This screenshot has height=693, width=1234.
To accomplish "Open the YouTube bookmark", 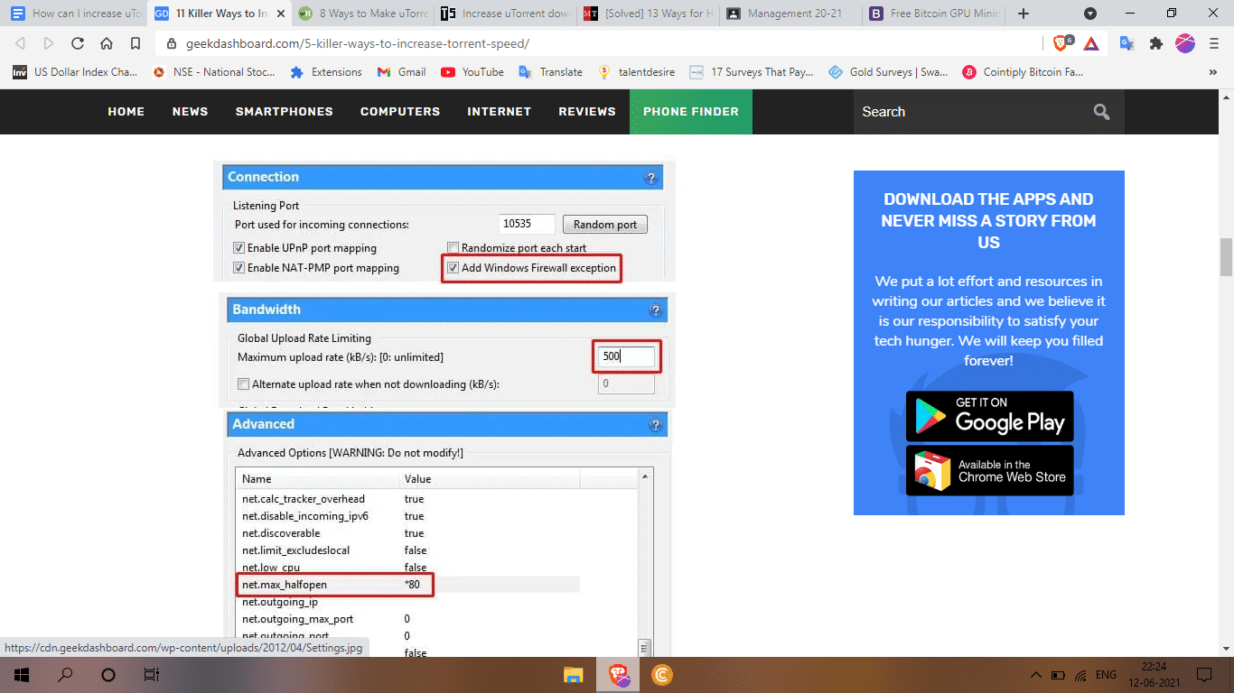I will 472,72.
